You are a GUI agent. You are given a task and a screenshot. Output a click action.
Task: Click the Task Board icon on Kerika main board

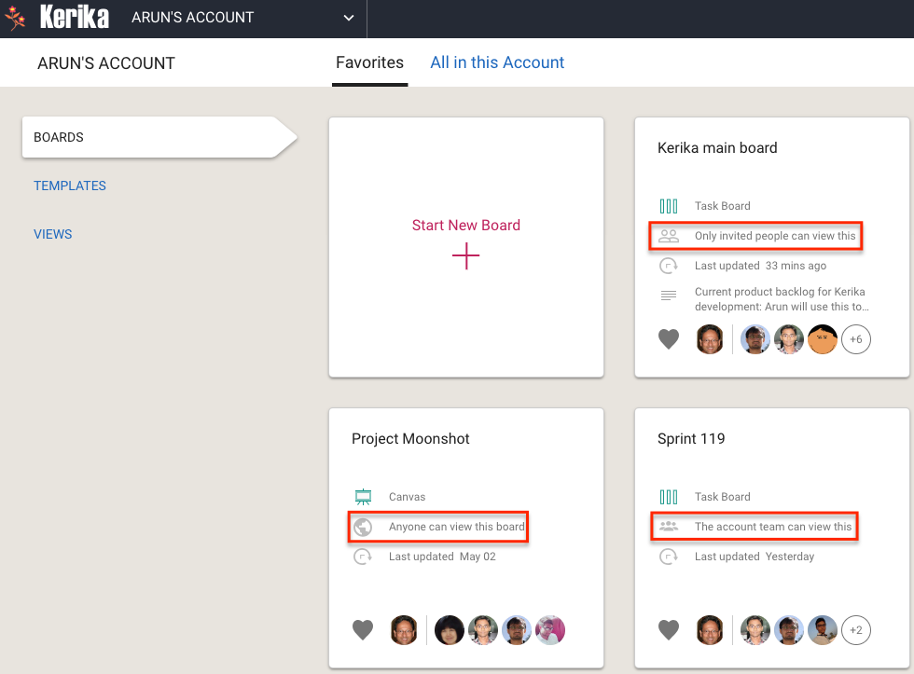(x=669, y=206)
